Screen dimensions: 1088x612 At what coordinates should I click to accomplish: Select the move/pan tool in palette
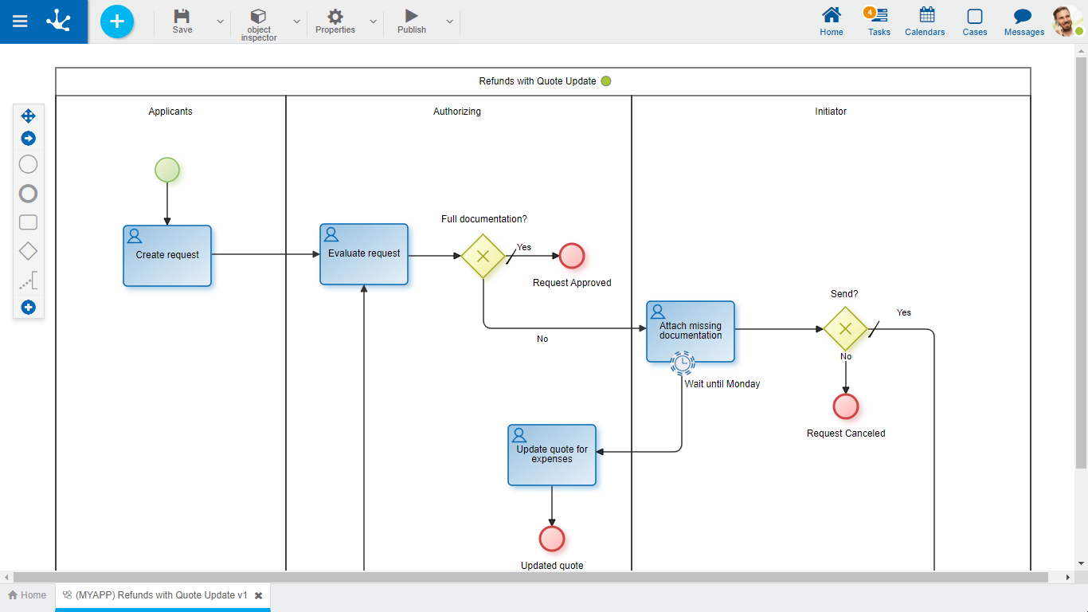28,116
